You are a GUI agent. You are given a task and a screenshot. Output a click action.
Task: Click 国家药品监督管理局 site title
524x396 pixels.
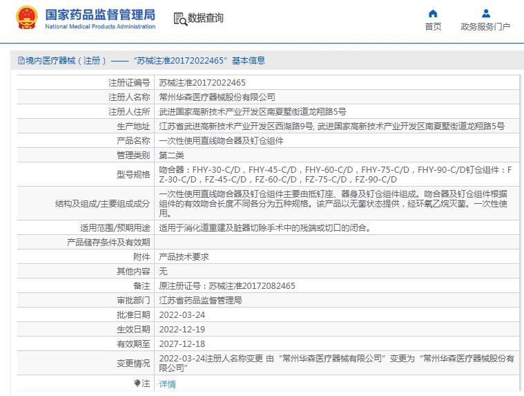click(x=100, y=15)
